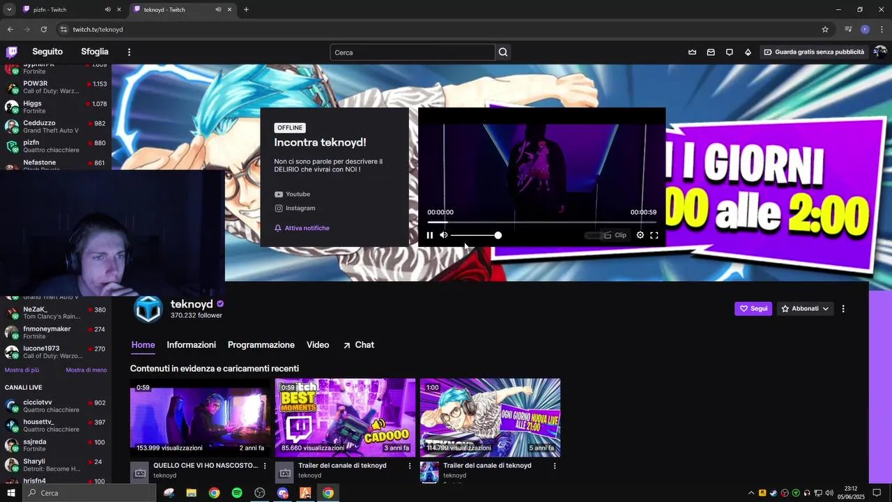Reload the page
Image resolution: width=892 pixels, height=502 pixels.
43,29
